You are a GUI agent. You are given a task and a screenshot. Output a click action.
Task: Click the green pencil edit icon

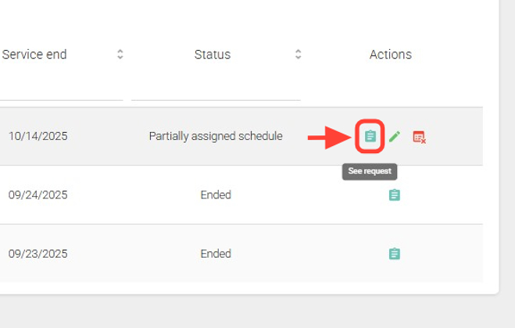pos(395,137)
